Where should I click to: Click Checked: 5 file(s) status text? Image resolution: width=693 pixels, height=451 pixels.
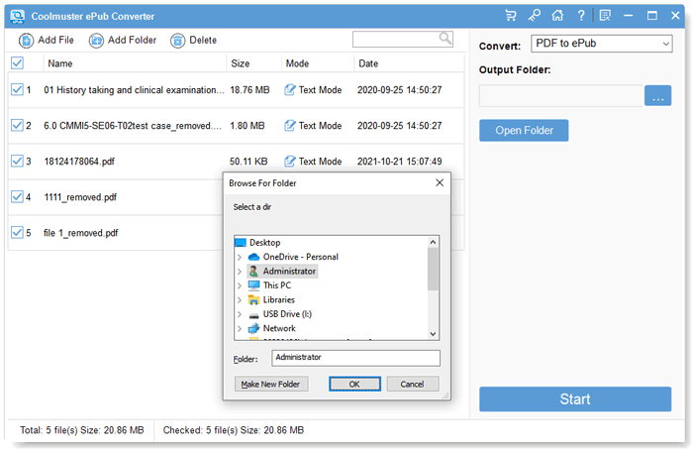[234, 430]
